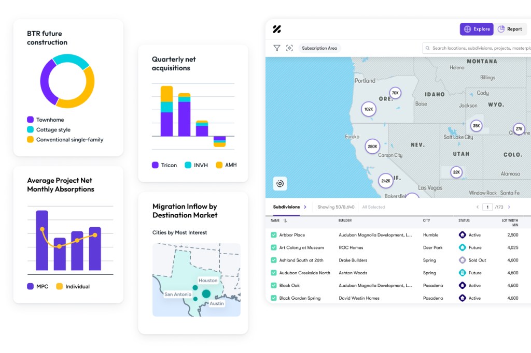
Task: Go to the previous page of results
Action: click(x=478, y=207)
